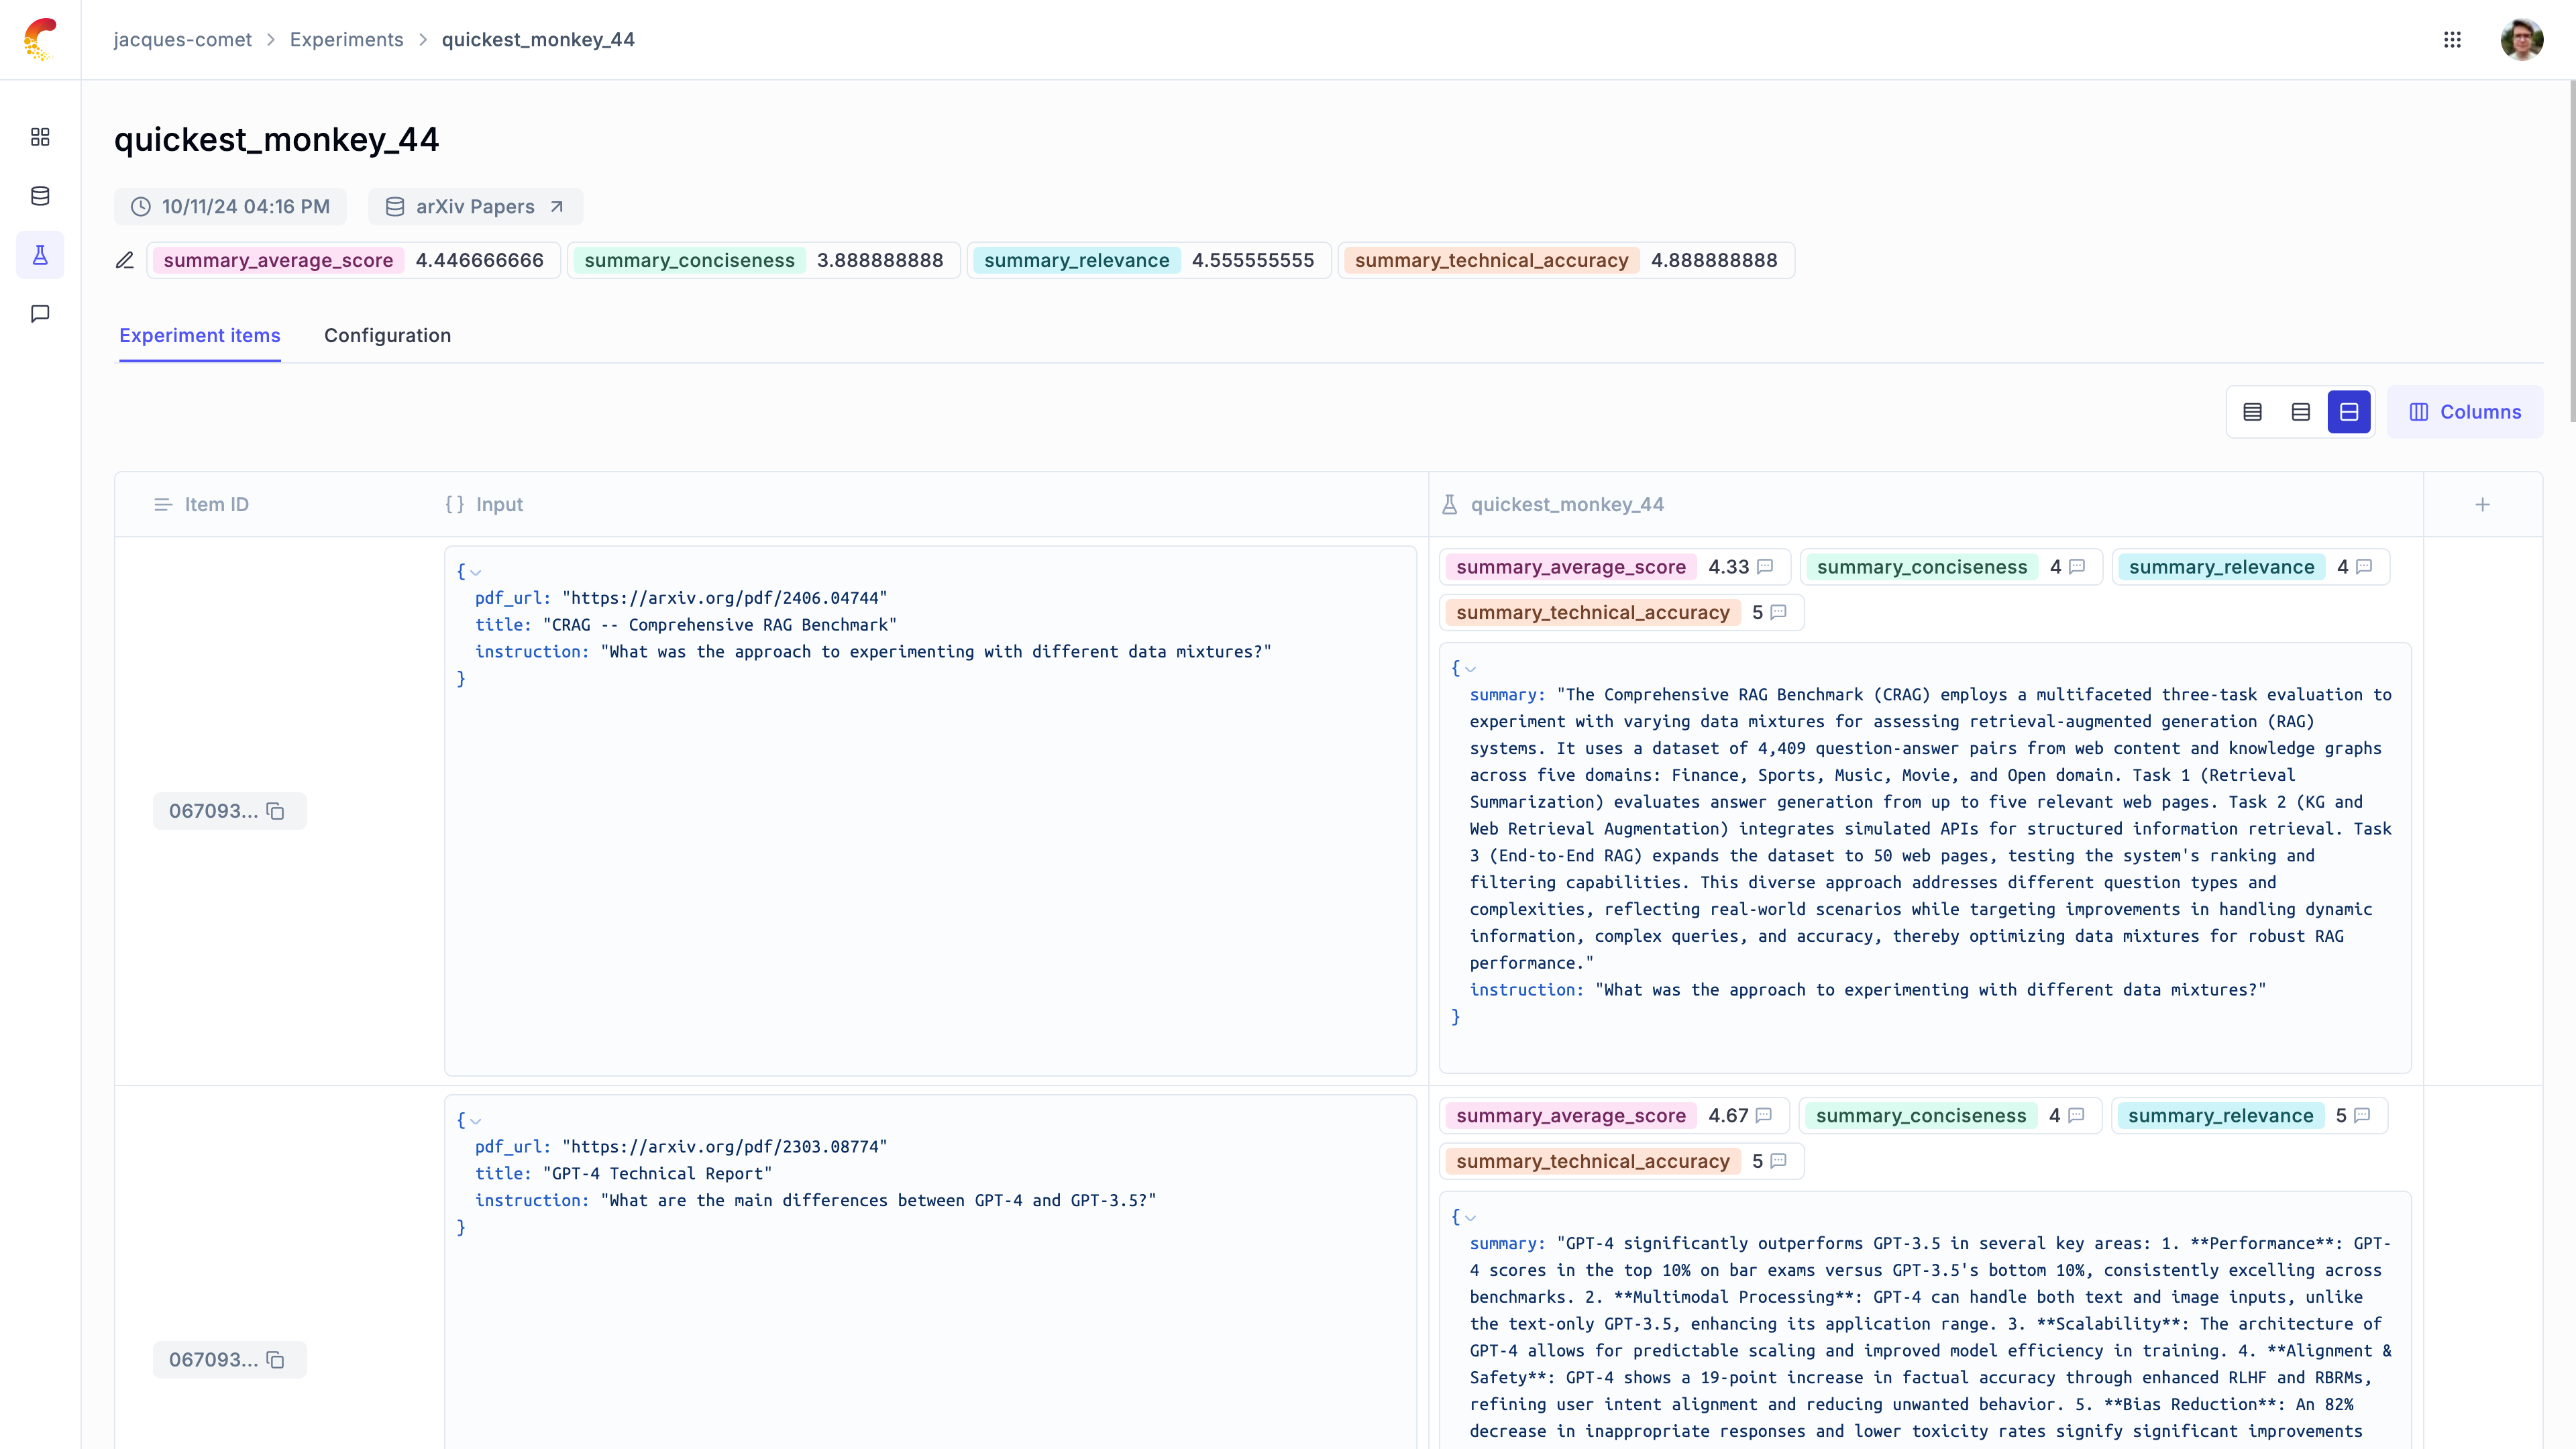The width and height of the screenshot is (2576, 1449).
Task: Open the dashboard grid icon in the sidebar
Action: coord(40,137)
